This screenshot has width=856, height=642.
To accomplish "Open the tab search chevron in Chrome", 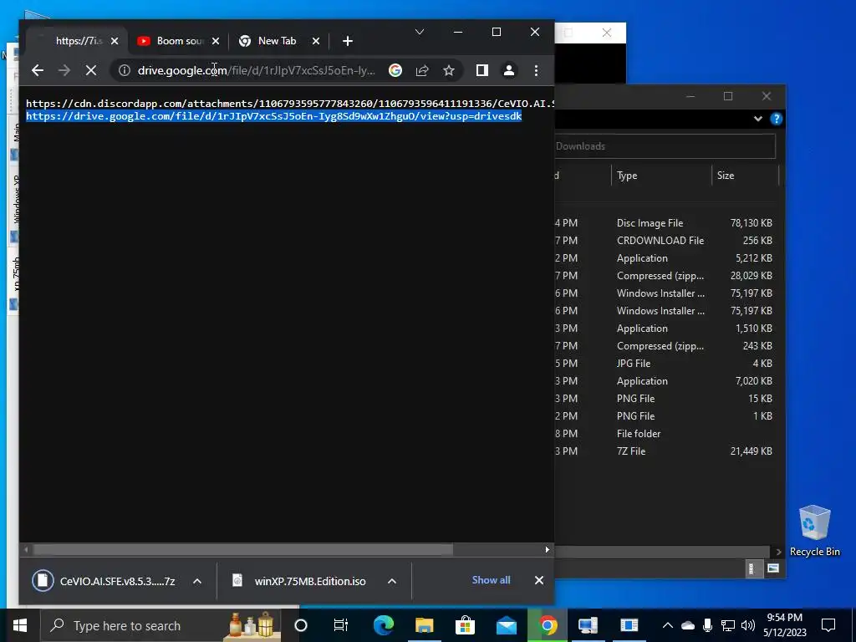I will point(420,33).
